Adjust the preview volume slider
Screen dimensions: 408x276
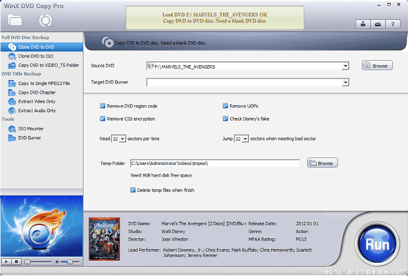pyautogui.click(x=70, y=262)
